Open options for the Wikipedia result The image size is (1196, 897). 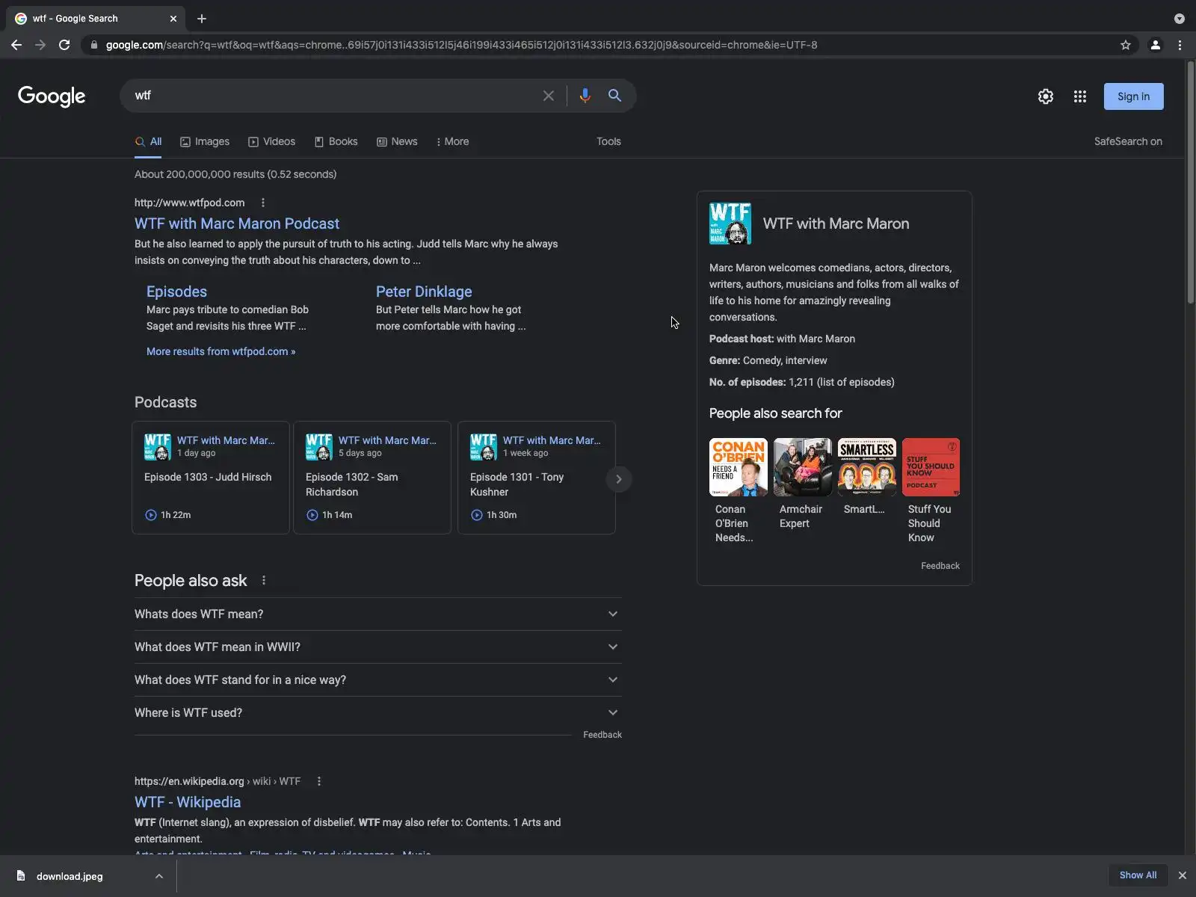tap(319, 781)
